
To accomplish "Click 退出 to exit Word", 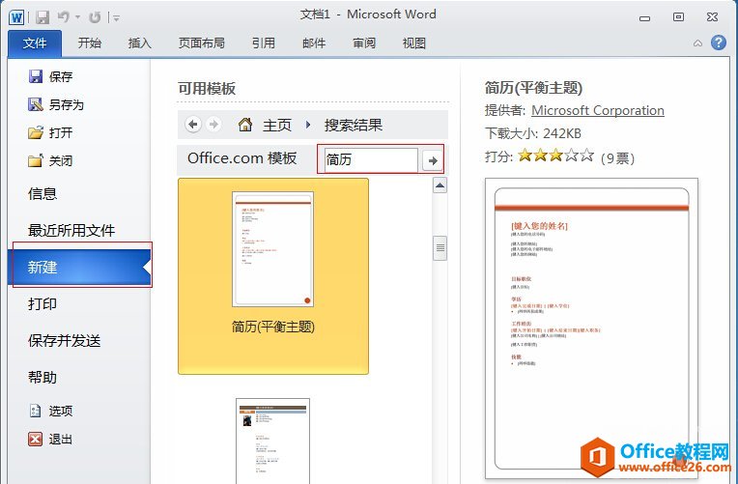I will (51, 440).
